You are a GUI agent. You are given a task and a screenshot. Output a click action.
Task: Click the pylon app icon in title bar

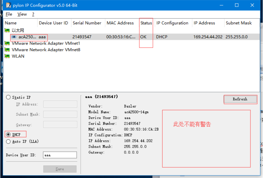(8, 5)
